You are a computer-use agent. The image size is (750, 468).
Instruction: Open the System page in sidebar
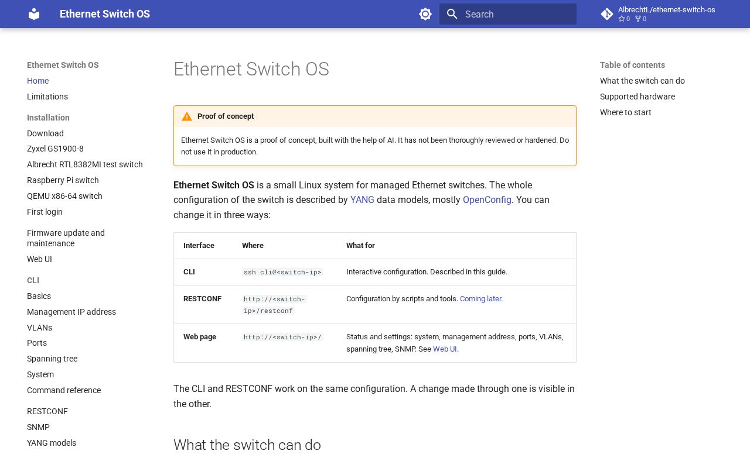(40, 374)
